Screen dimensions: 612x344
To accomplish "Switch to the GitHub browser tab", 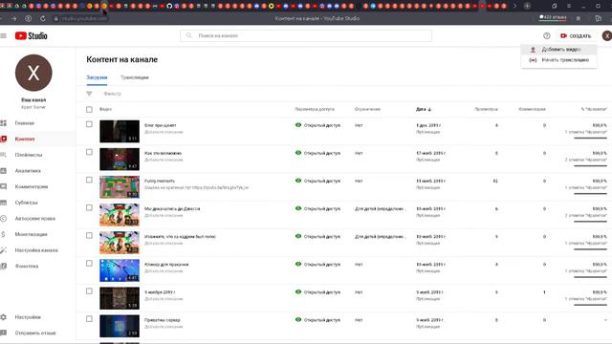I will [x=169, y=6].
